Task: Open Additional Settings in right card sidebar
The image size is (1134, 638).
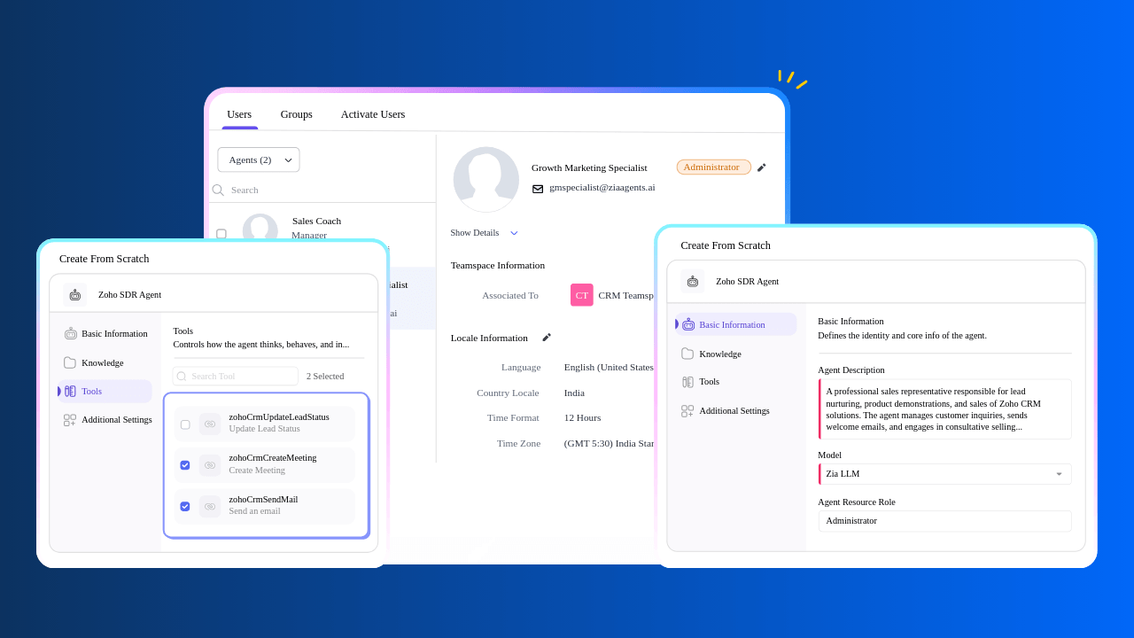Action: 734,411
